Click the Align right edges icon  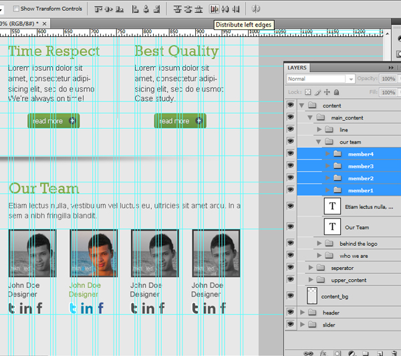[x=157, y=9]
